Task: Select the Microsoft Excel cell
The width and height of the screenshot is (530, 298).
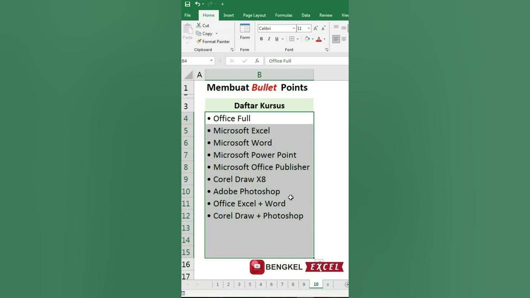Action: [259, 130]
